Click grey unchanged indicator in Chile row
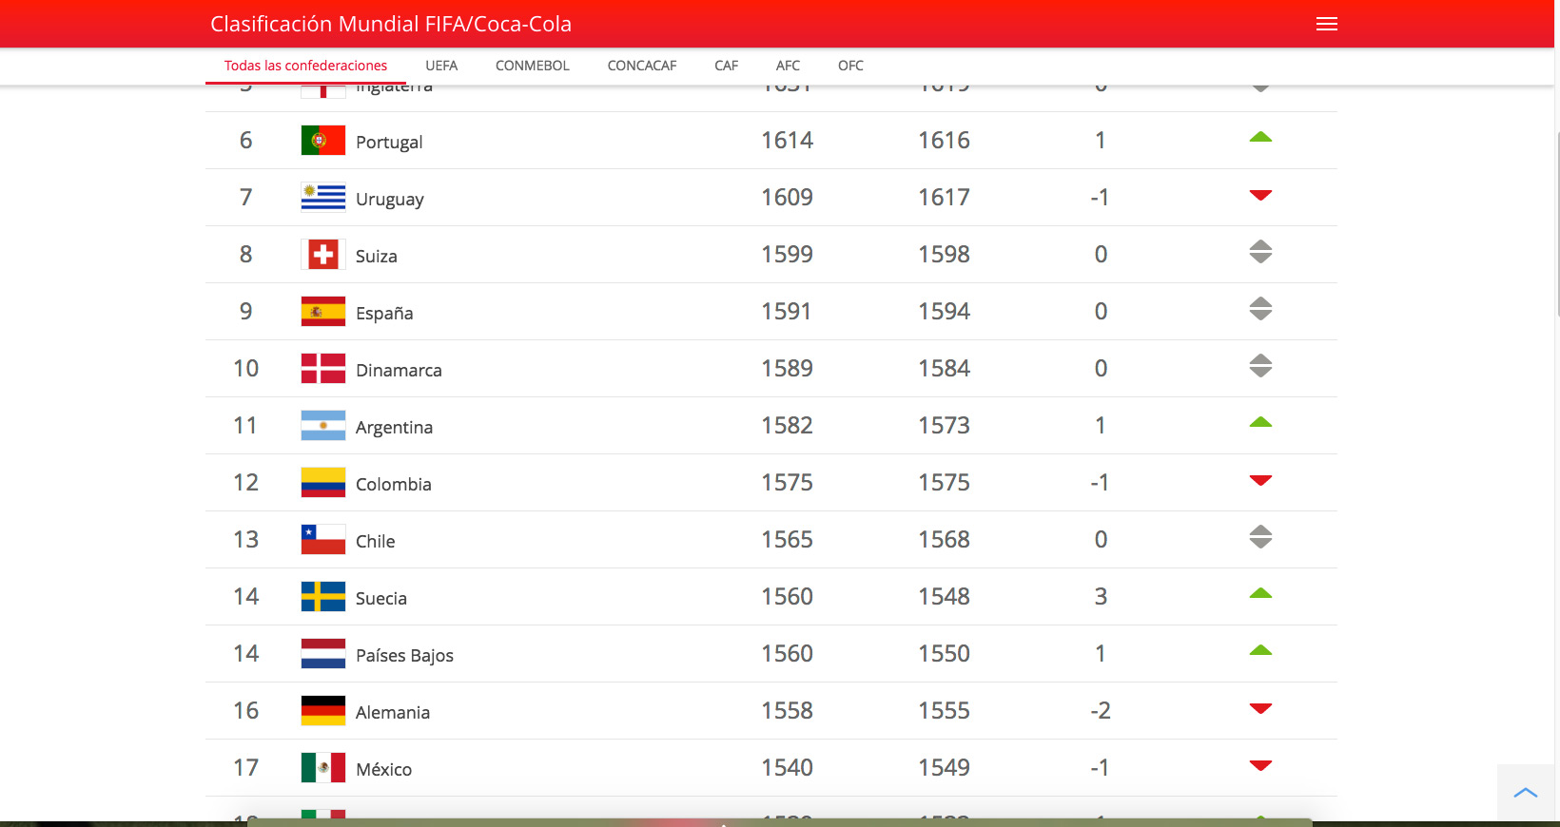 [1260, 537]
